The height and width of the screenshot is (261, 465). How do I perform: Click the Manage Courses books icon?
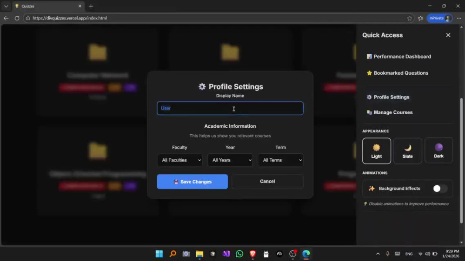[369, 112]
